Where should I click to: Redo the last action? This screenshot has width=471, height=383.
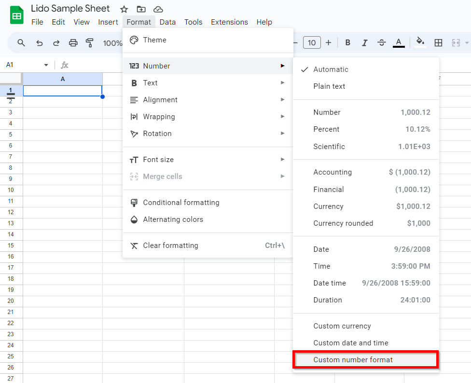click(56, 43)
